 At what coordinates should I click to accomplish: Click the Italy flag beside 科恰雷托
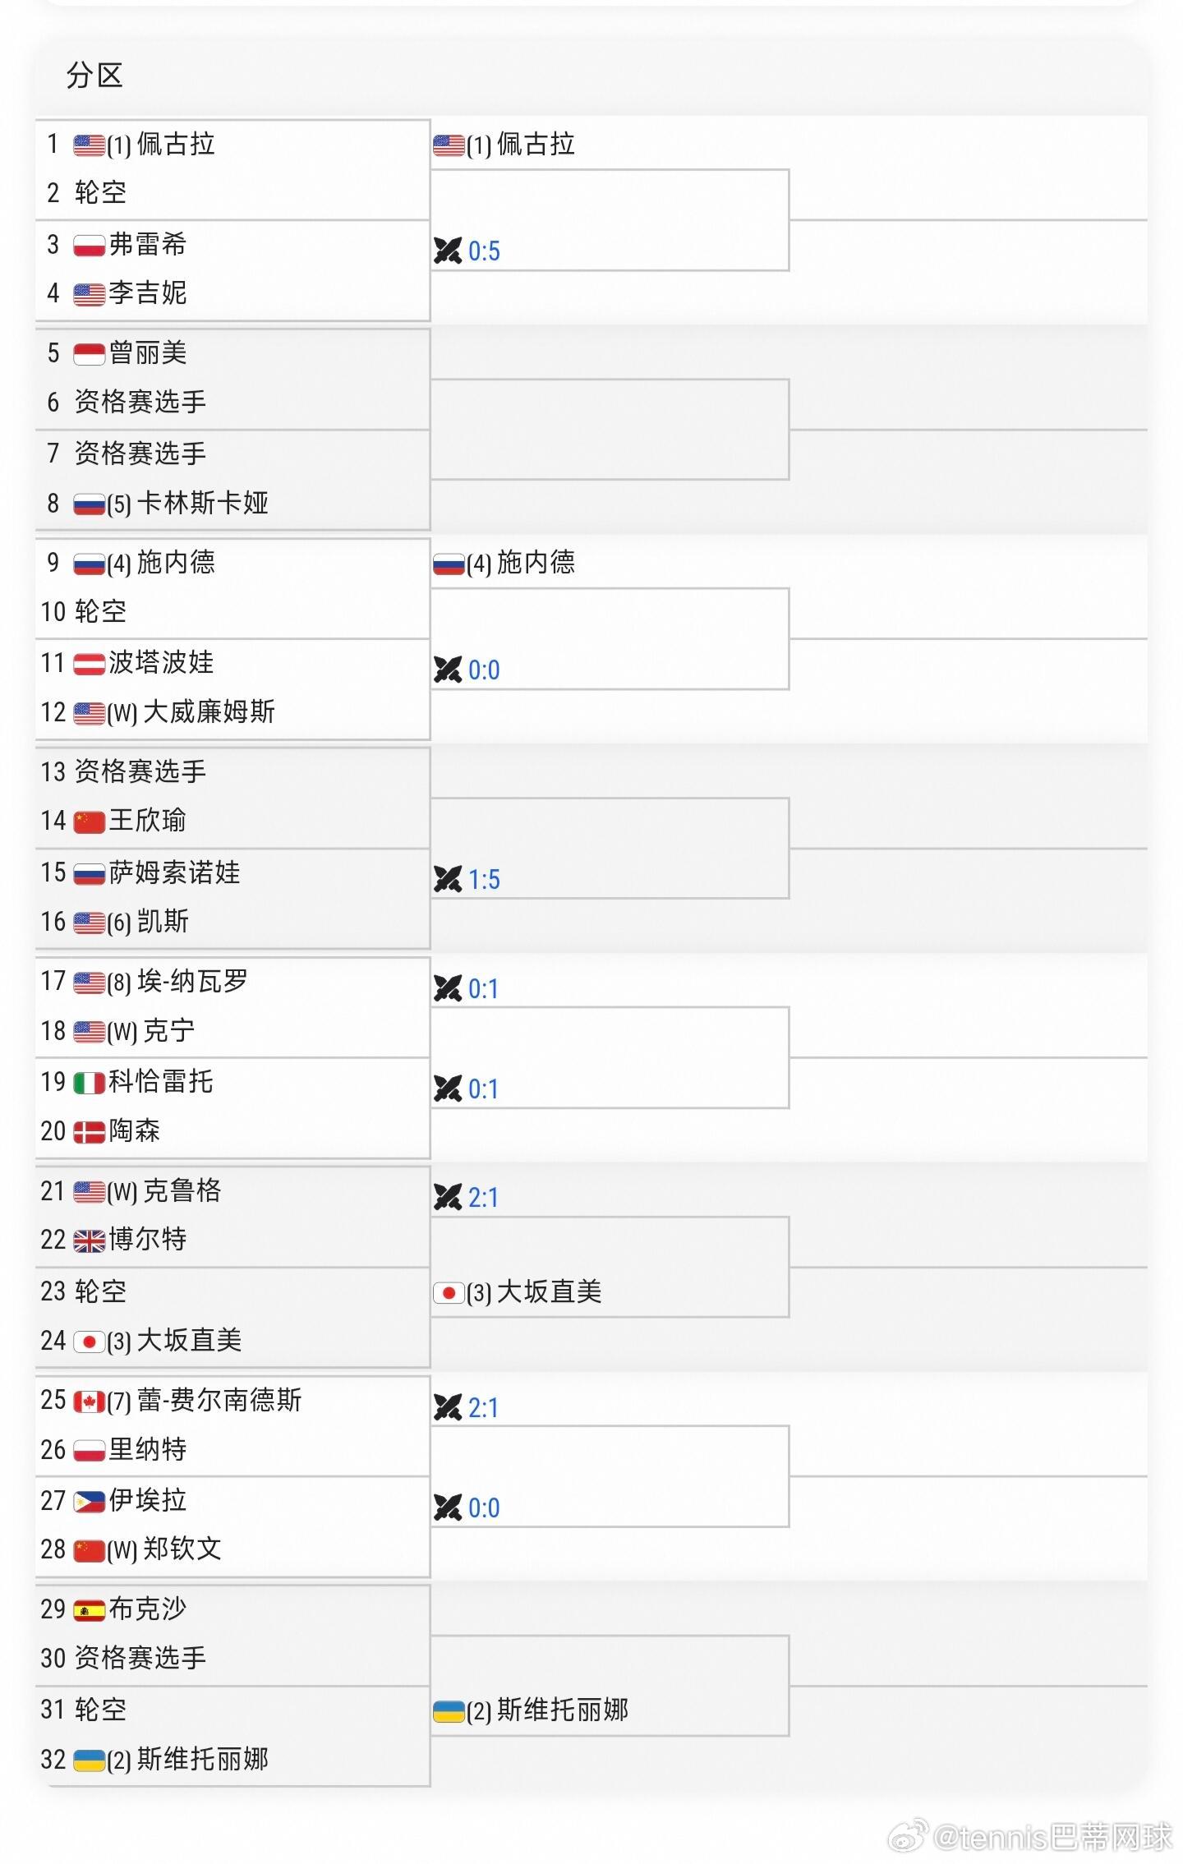point(89,1083)
